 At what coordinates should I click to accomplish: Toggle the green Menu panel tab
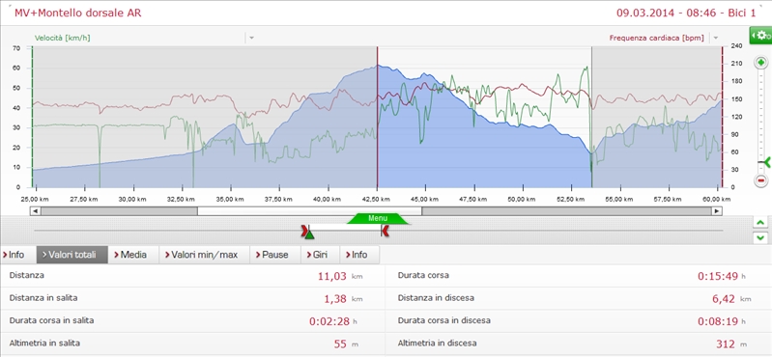(378, 218)
